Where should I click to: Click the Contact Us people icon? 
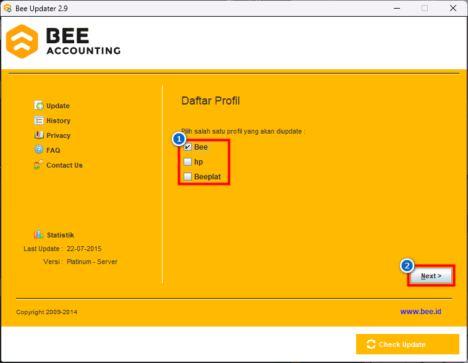(39, 164)
